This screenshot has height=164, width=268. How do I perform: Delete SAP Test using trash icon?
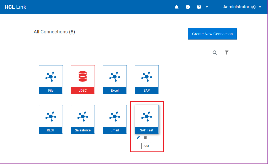[x=145, y=137]
